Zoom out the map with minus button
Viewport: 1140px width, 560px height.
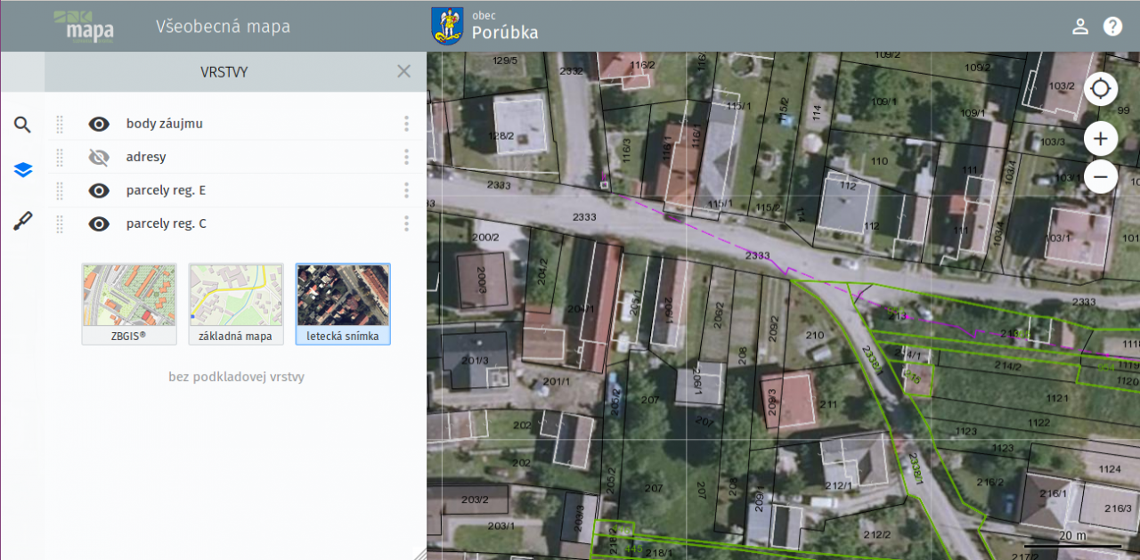click(x=1101, y=176)
